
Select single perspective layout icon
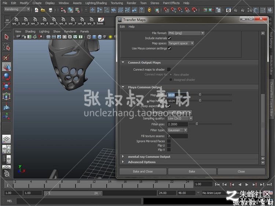tap(7, 139)
